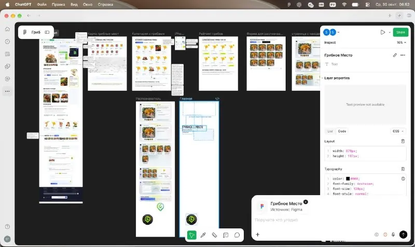Click the 'font-family: Archaism' code line
Screen dimensions: 415x247
[x=353, y=184]
